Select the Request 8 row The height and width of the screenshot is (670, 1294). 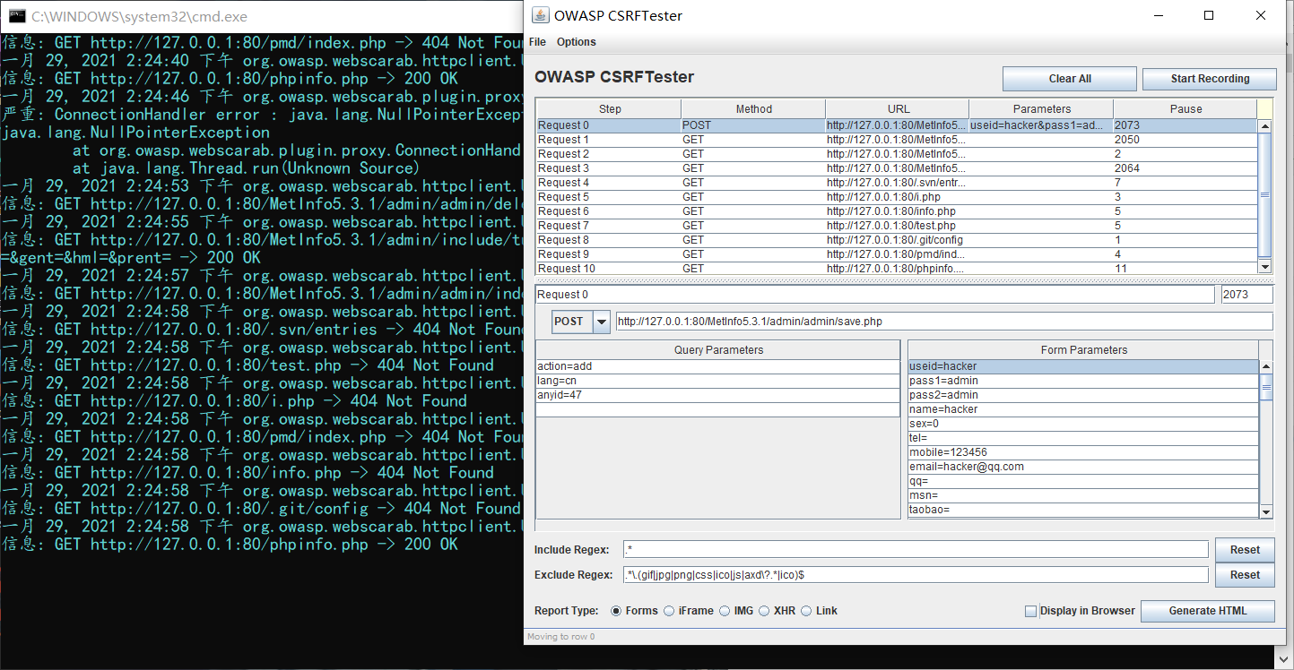coord(897,240)
